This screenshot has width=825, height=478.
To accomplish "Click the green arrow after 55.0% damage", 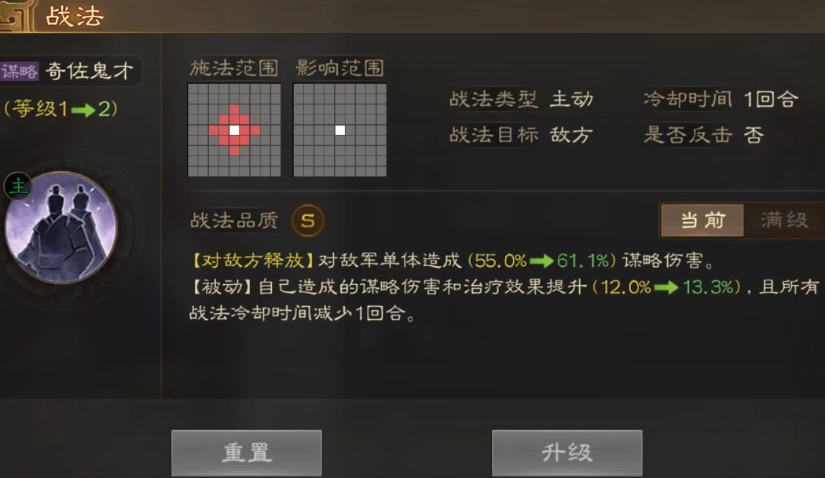I will point(541,261).
